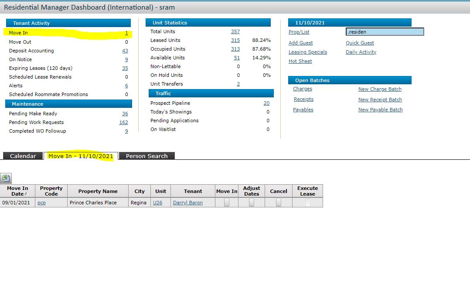The width and height of the screenshot is (470, 286).
Task: Open property code pcp link
Action: pos(41,203)
